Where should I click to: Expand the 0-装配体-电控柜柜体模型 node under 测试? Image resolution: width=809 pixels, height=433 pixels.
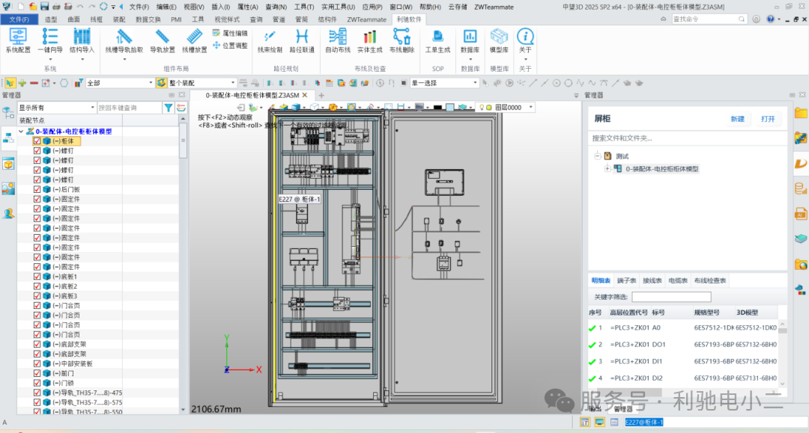607,169
